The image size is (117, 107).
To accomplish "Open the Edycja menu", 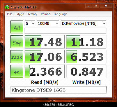I will [20, 14].
